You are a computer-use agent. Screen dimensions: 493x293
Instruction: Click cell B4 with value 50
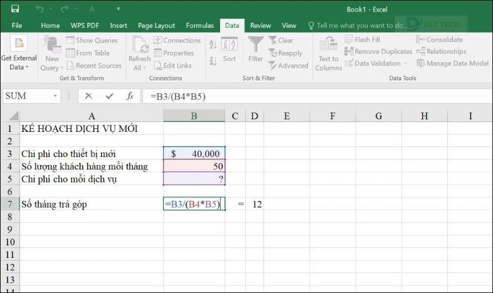(x=194, y=166)
